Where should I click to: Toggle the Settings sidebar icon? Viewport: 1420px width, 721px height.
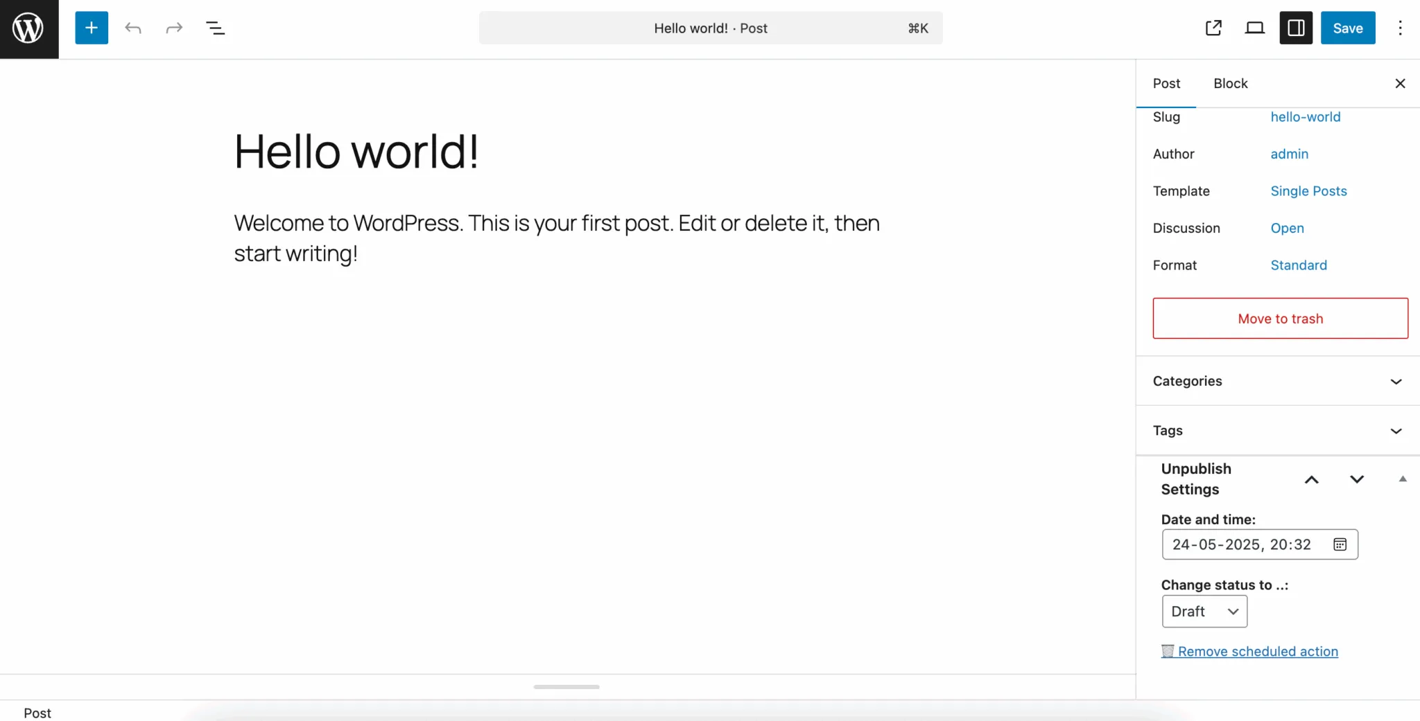(x=1296, y=28)
